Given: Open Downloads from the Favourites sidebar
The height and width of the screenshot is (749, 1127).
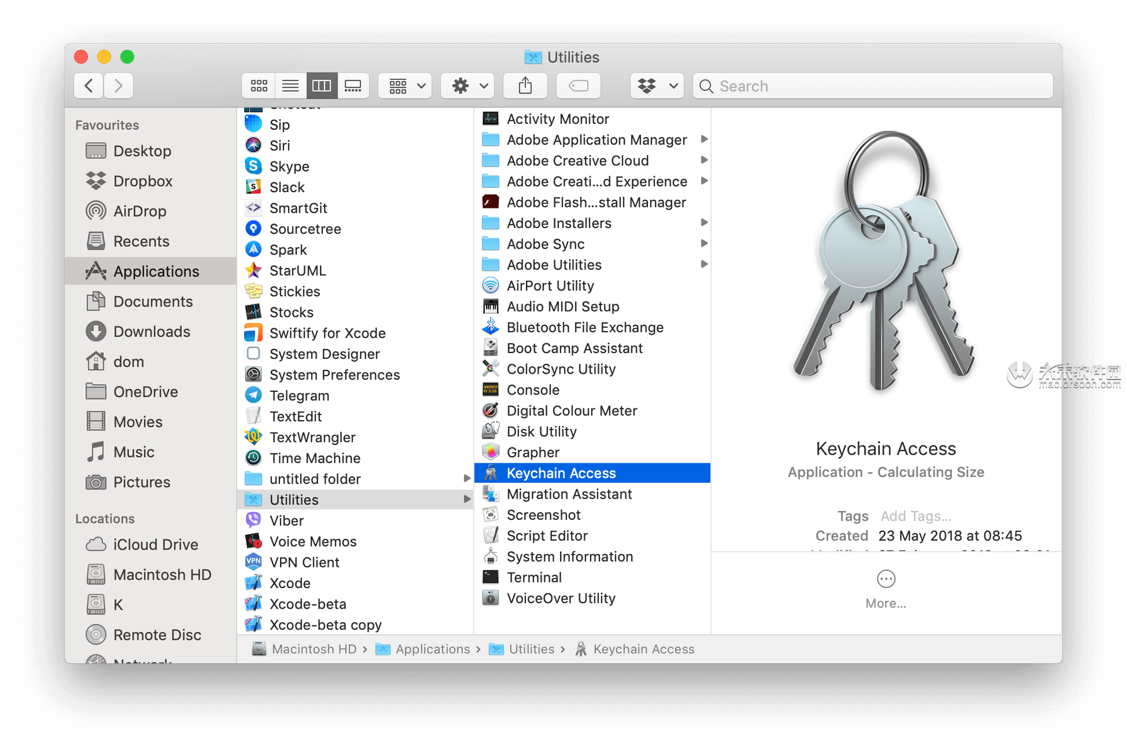Looking at the screenshot, I should pyautogui.click(x=151, y=331).
